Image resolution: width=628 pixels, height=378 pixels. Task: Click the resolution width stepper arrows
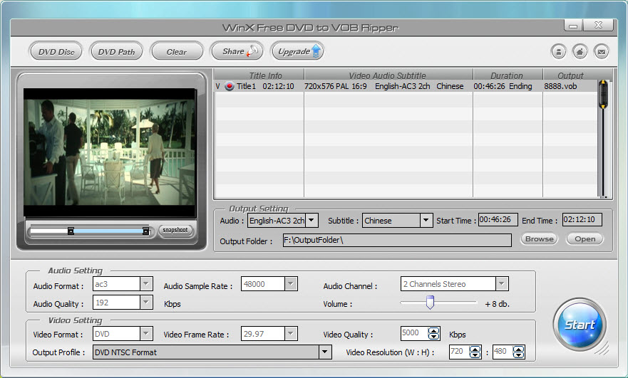(x=475, y=352)
